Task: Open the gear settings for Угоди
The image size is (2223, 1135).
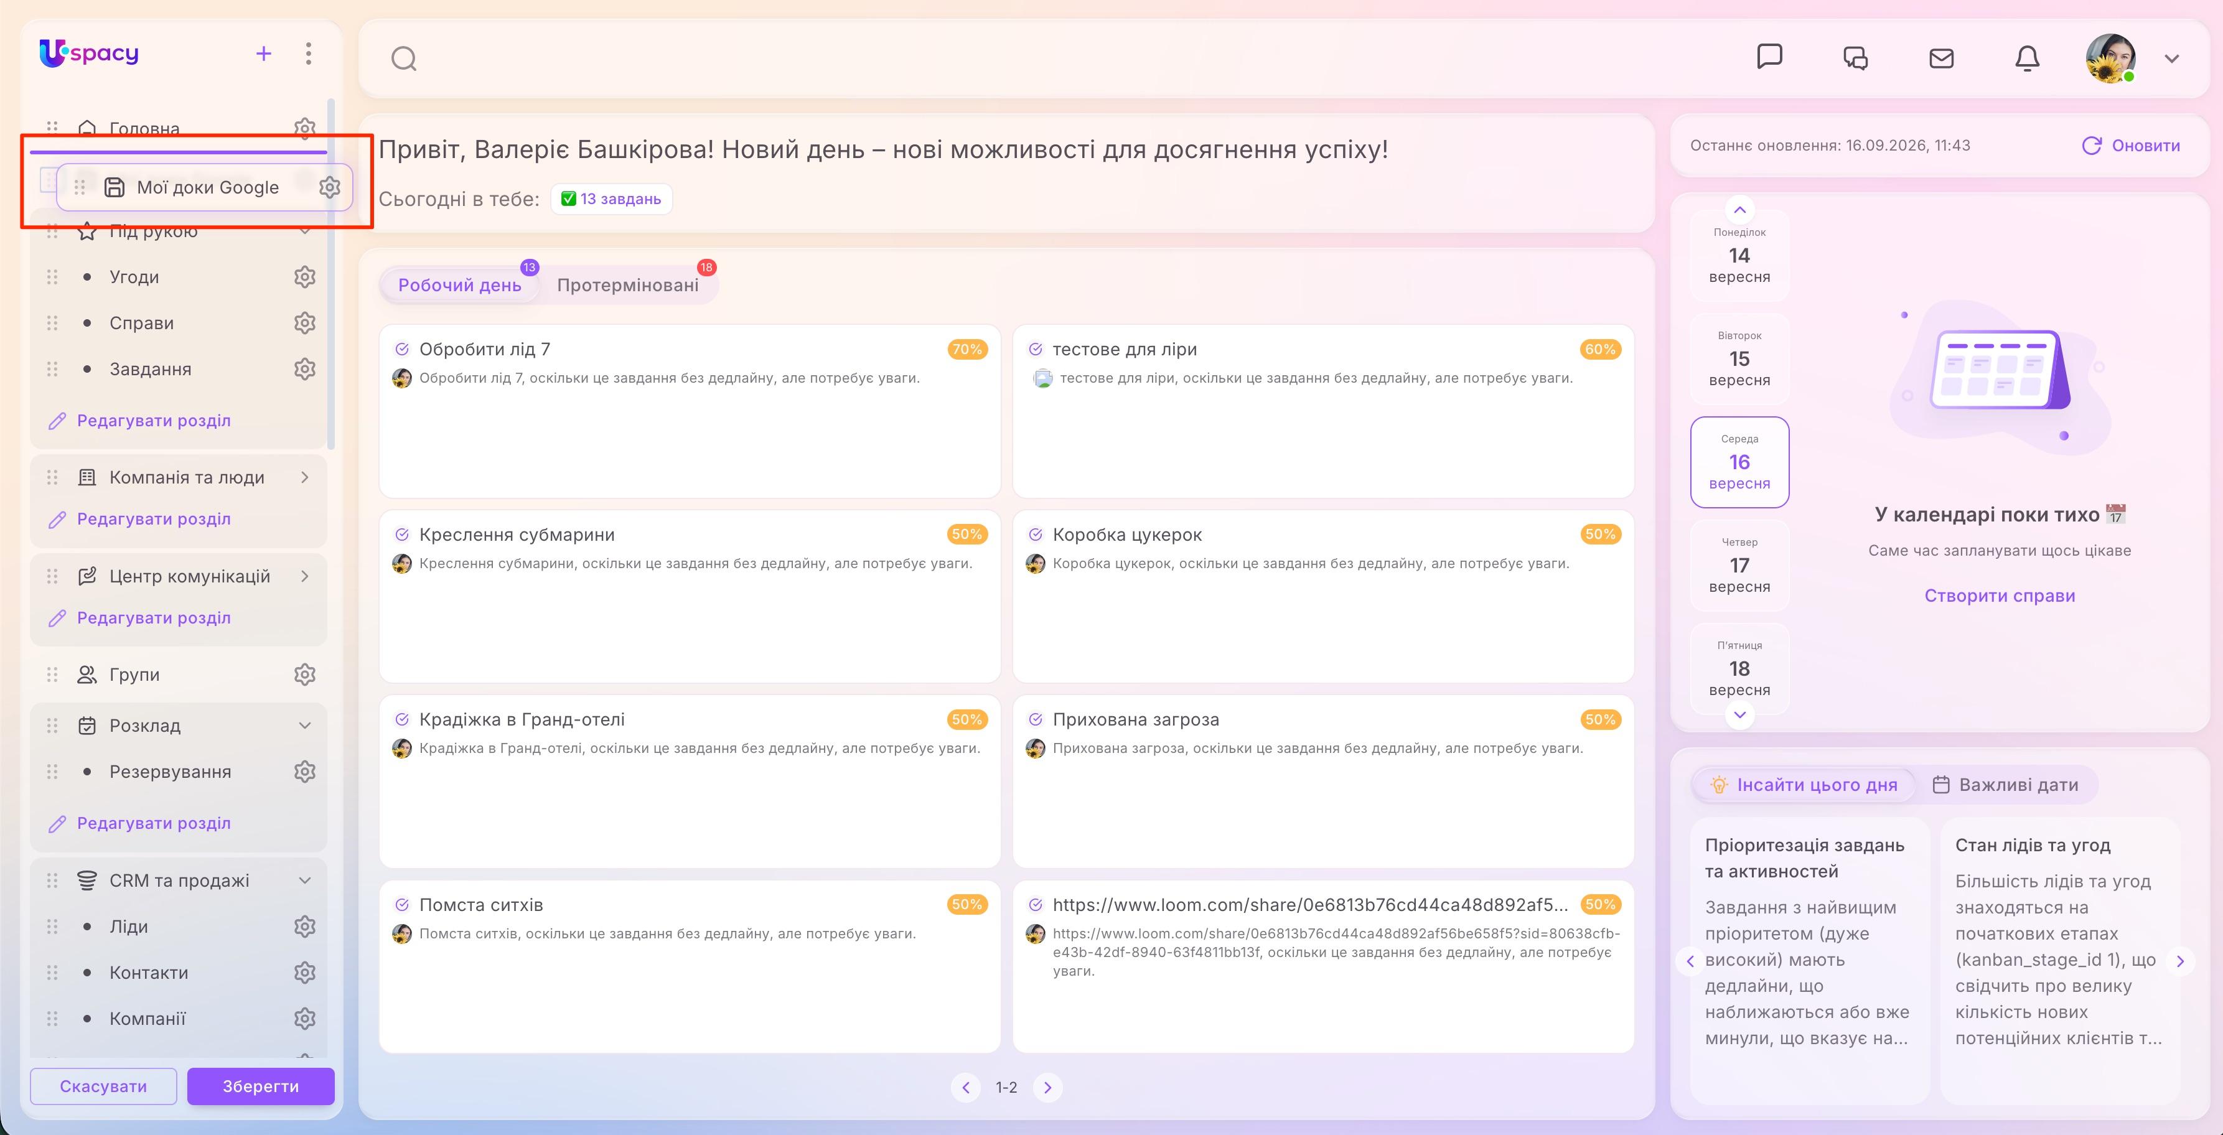Action: pos(304,277)
